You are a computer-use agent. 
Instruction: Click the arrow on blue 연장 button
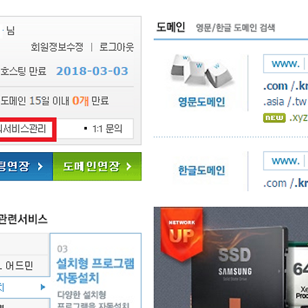pos(40,166)
